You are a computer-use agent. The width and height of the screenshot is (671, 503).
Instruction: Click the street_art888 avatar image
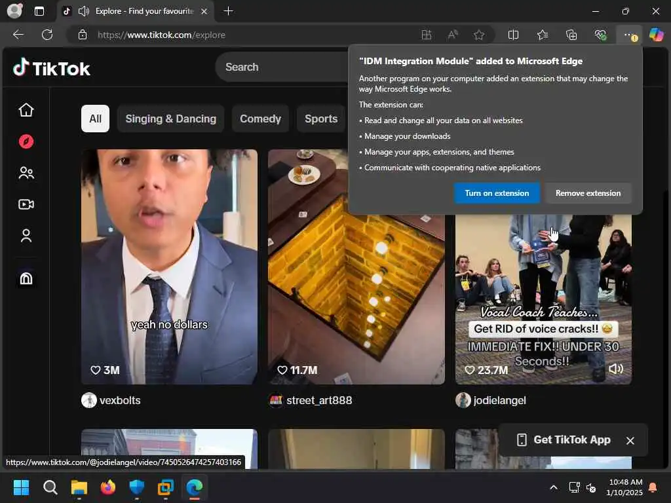tap(276, 400)
